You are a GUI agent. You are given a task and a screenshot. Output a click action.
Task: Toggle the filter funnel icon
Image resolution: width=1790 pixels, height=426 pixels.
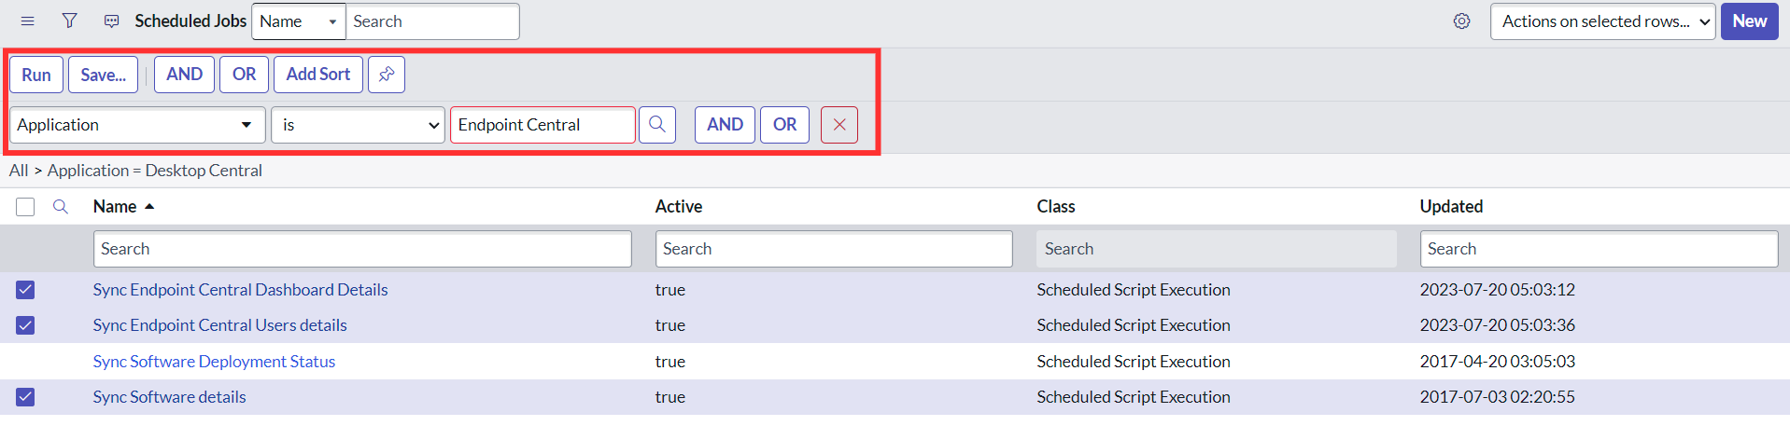coord(69,21)
